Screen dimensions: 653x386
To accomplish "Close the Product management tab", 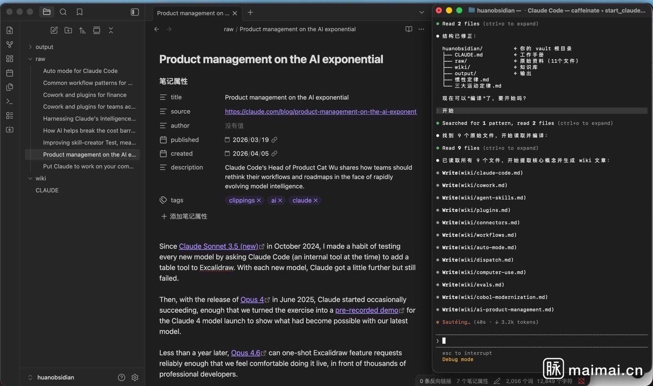I will [235, 13].
